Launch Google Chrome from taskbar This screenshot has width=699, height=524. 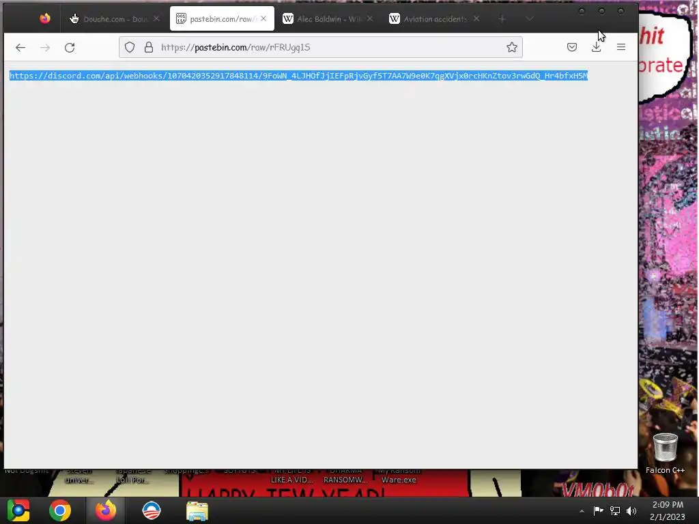[x=60, y=510]
